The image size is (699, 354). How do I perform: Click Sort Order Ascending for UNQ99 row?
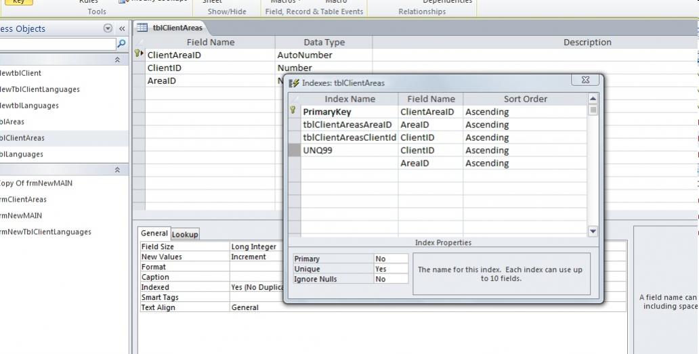point(525,150)
